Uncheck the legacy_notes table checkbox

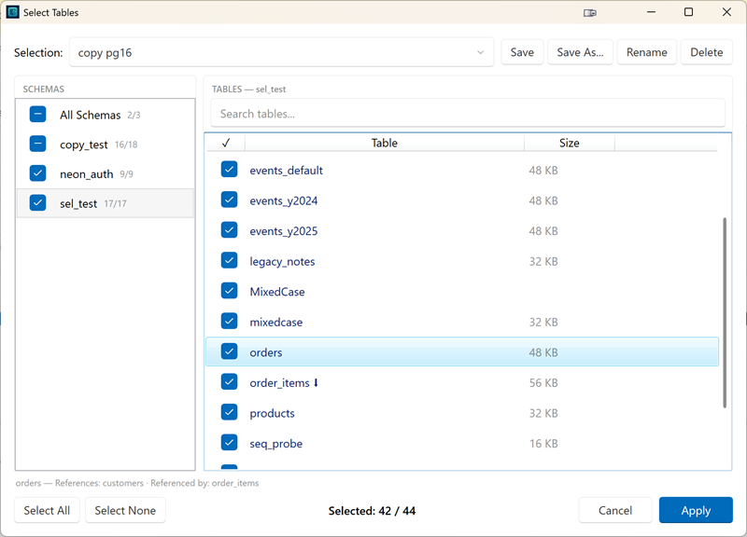[x=229, y=261]
